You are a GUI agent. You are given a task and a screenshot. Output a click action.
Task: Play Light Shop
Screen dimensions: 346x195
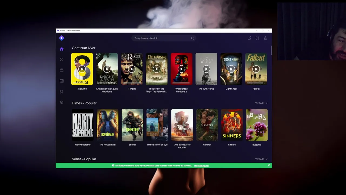231,69
